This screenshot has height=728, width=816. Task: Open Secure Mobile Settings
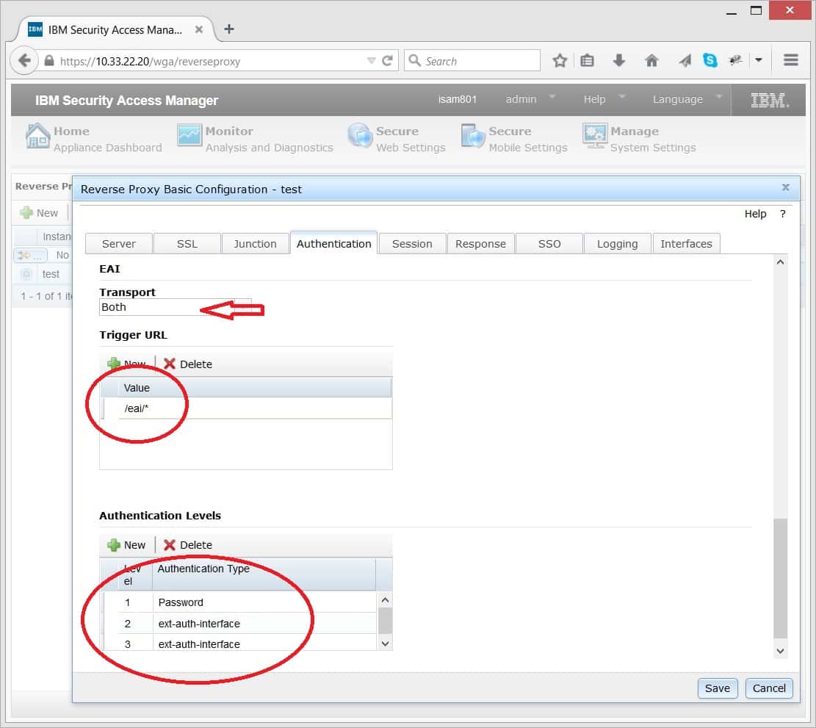click(474, 137)
